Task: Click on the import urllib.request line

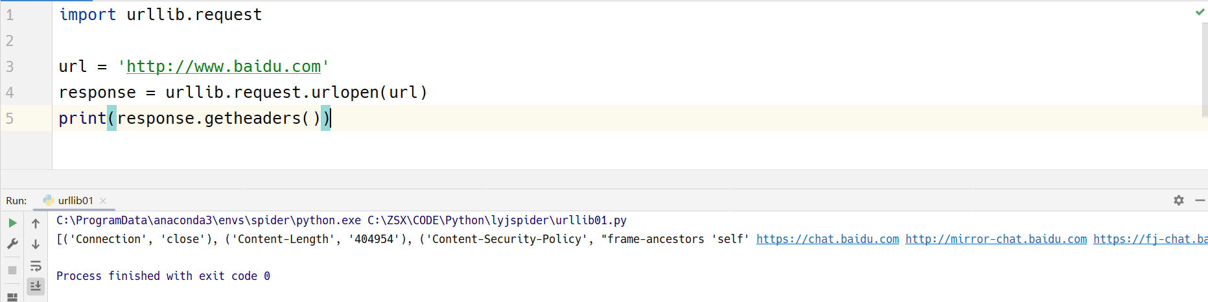Action: coord(161,14)
